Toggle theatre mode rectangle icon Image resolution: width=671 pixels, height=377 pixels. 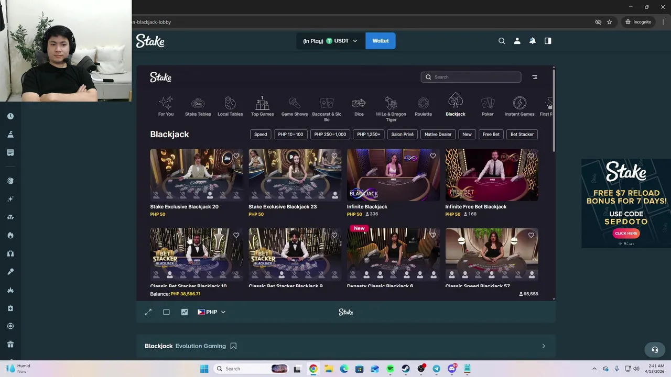tap(166, 312)
